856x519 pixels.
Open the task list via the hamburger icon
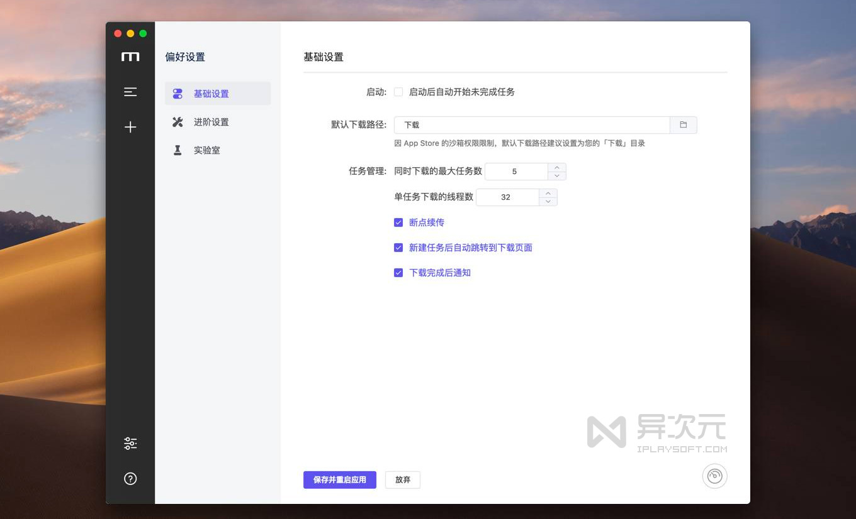coord(130,91)
